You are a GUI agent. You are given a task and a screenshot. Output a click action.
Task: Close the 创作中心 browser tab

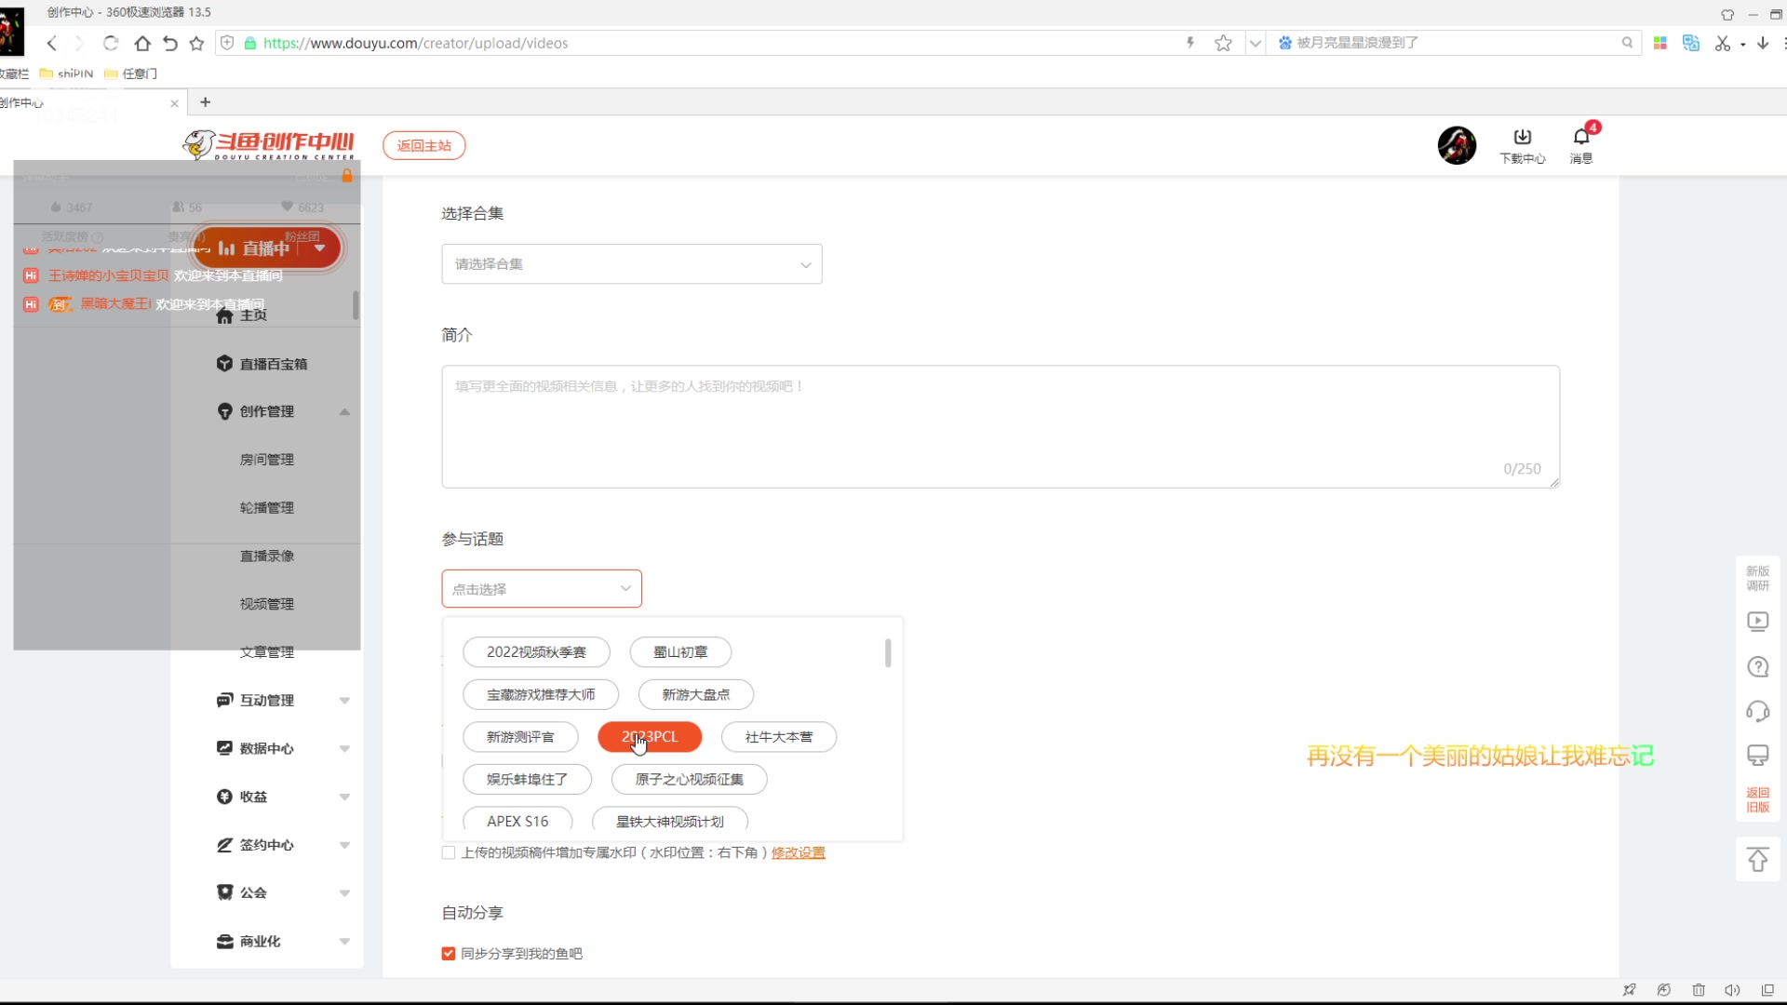tap(174, 103)
